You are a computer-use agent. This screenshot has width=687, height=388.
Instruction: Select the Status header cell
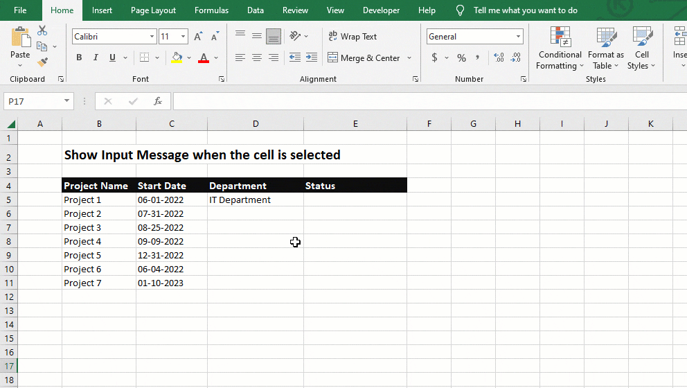point(355,186)
